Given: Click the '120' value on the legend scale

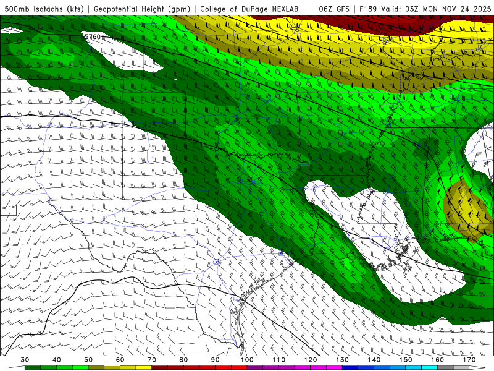Looking at the screenshot, I should 311,360.
